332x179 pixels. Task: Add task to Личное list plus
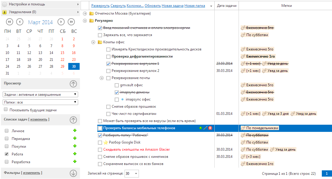75,130
